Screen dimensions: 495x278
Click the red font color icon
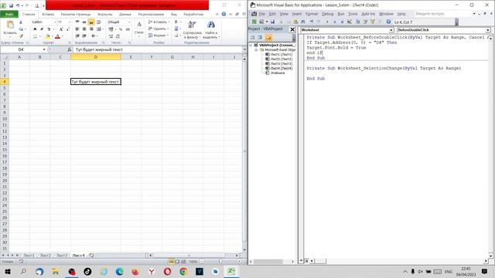pos(57,36)
